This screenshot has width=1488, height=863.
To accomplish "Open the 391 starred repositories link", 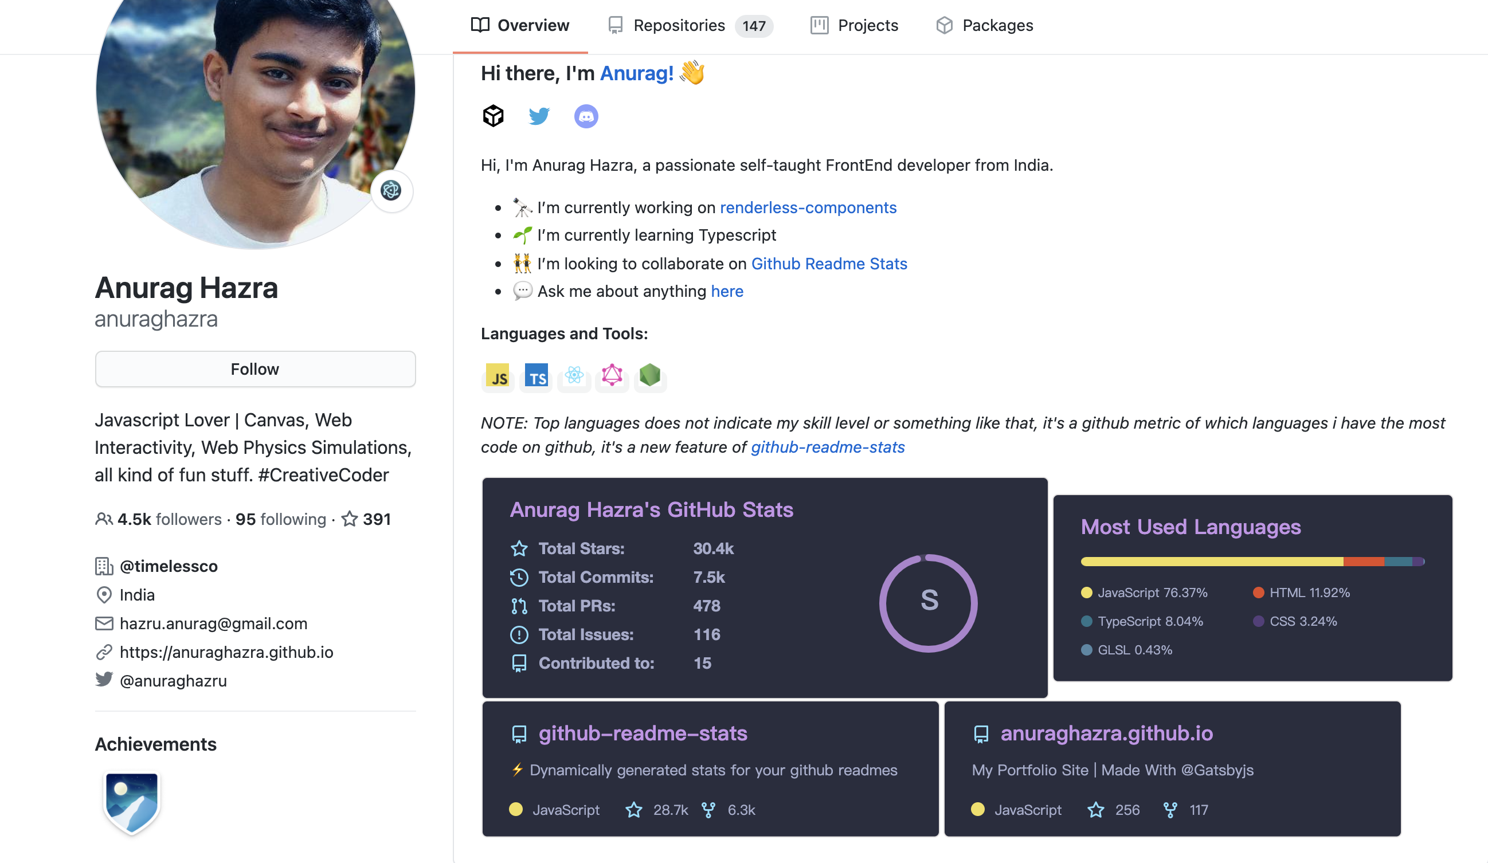I will (366, 519).
